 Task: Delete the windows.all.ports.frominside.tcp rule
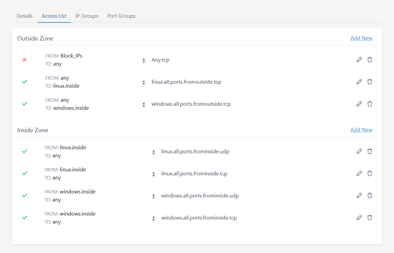[x=370, y=218]
